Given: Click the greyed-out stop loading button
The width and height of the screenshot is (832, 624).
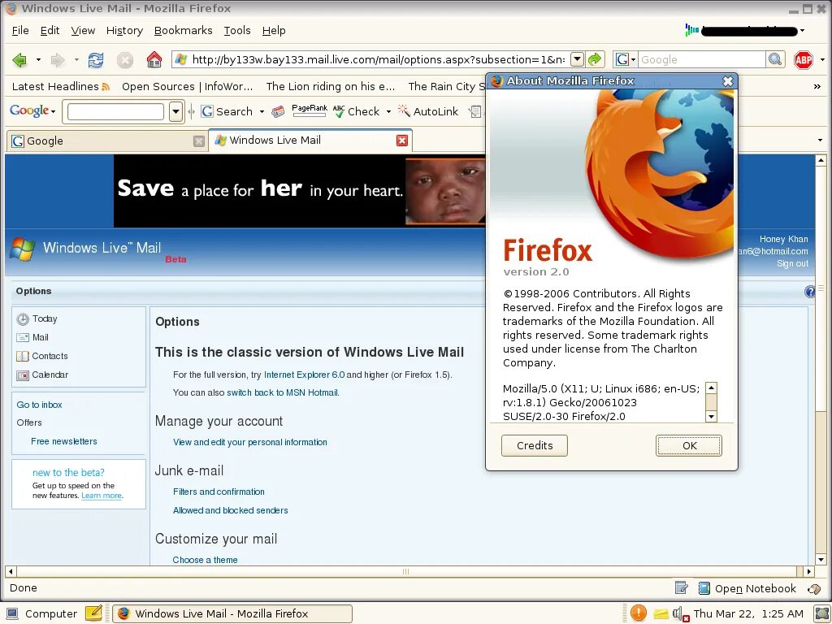Looking at the screenshot, I should 124,59.
